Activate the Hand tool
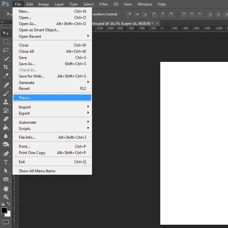 [6, 188]
